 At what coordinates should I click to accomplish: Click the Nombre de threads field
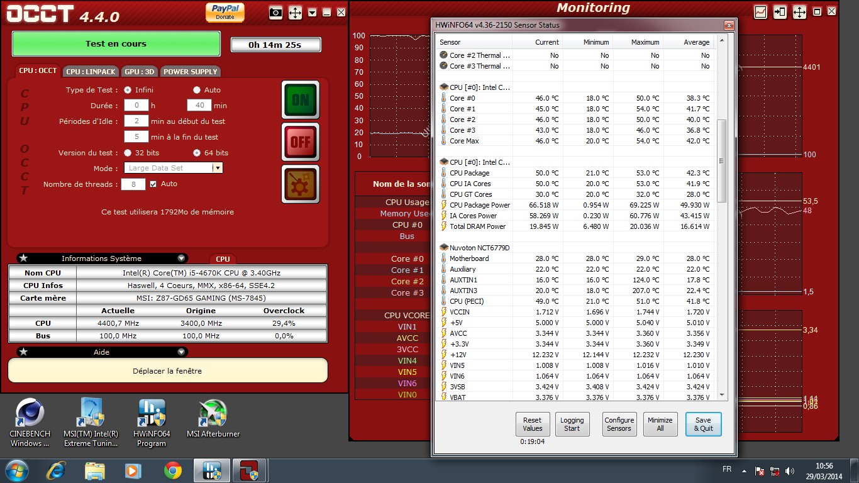[x=133, y=184]
